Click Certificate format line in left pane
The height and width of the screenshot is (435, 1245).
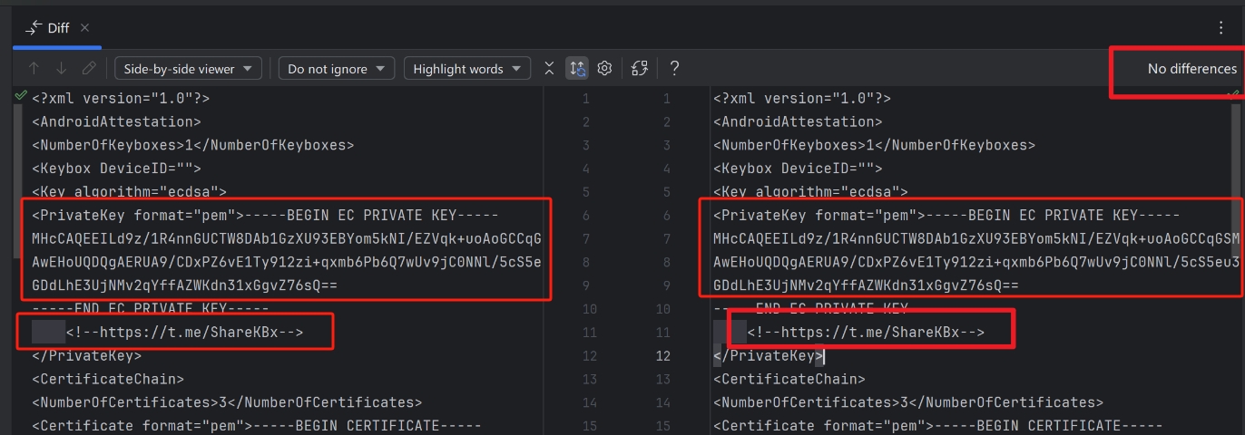pyautogui.click(x=257, y=427)
